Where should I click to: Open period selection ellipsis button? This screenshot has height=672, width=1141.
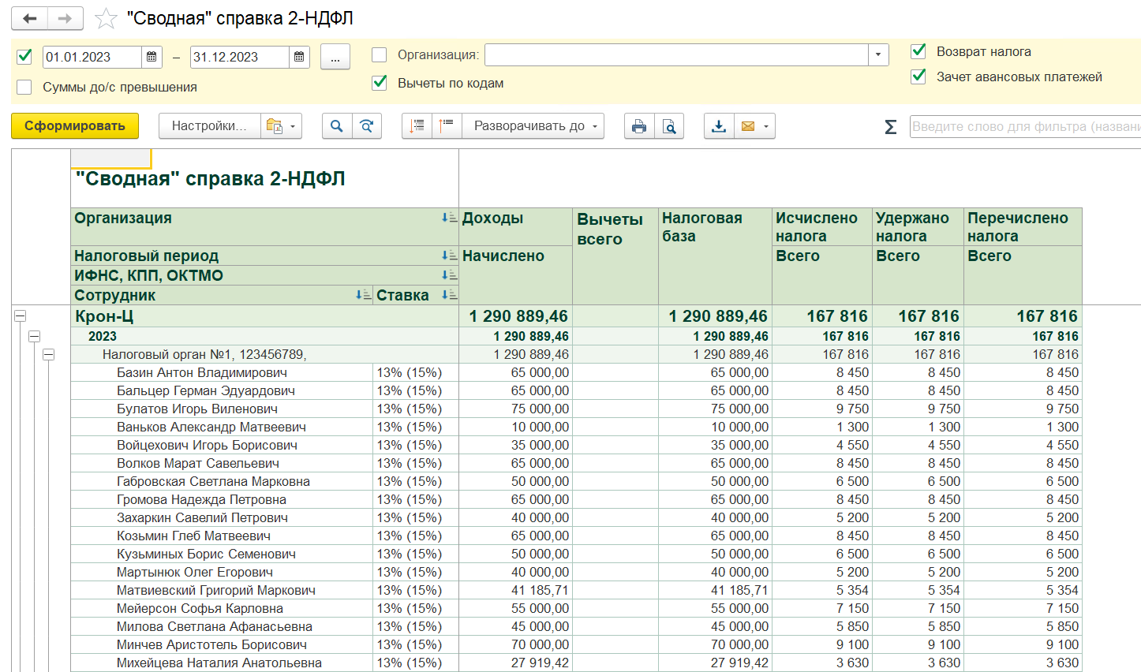335,57
